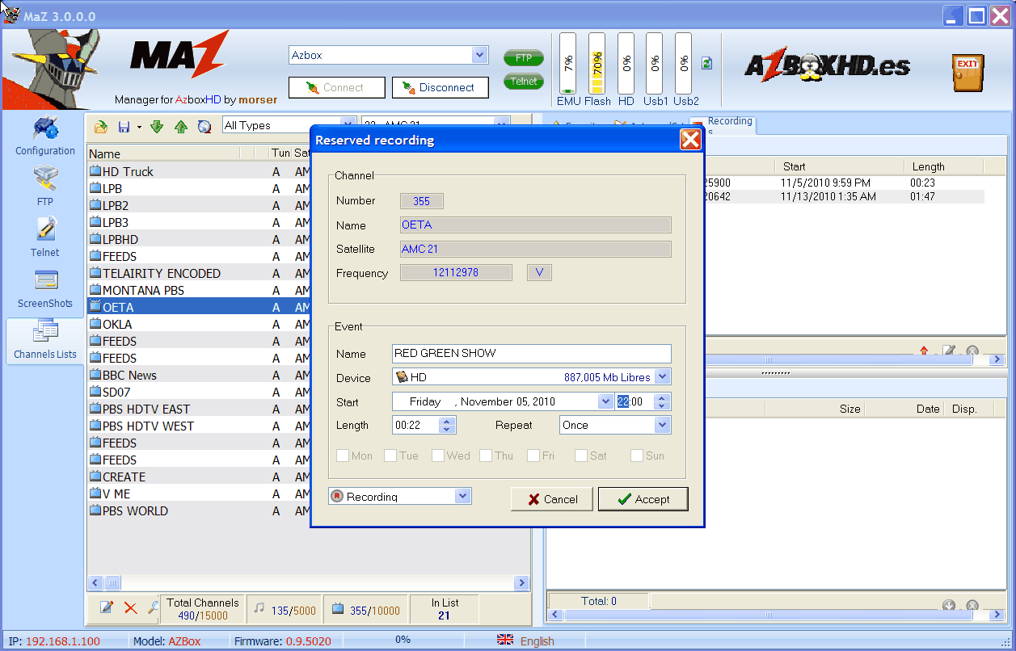The height and width of the screenshot is (651, 1016).
Task: Click the green FTP status button
Action: [x=524, y=58]
